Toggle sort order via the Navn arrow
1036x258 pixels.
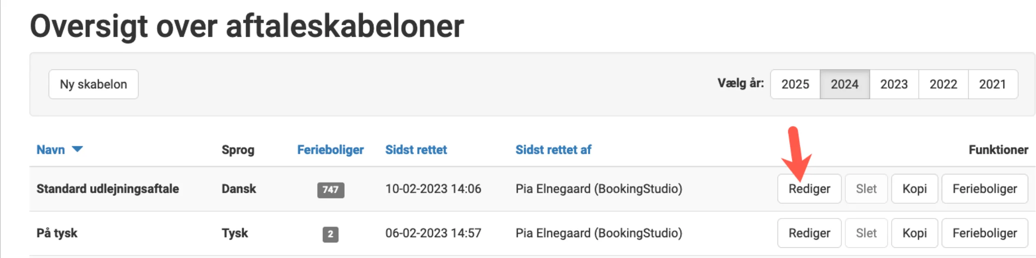point(78,150)
